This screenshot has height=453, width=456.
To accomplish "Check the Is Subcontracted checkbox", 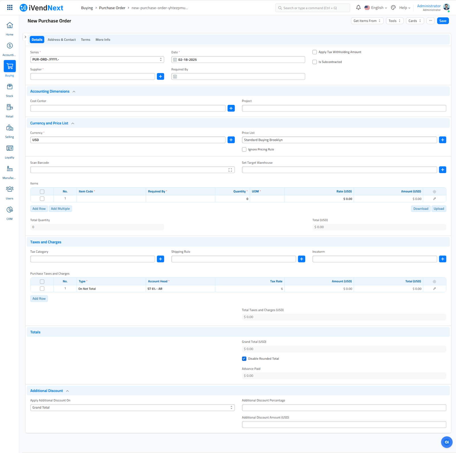I will [x=315, y=62].
